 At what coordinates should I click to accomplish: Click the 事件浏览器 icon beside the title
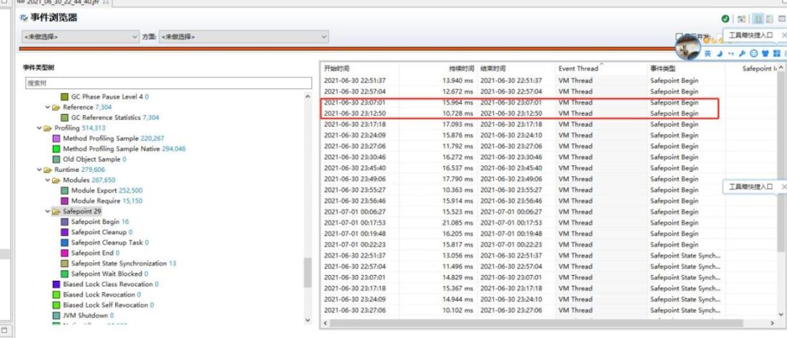25,18
